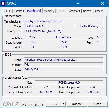
Task: Click the Model value Z590 VISION G
Action: pos(49,26)
